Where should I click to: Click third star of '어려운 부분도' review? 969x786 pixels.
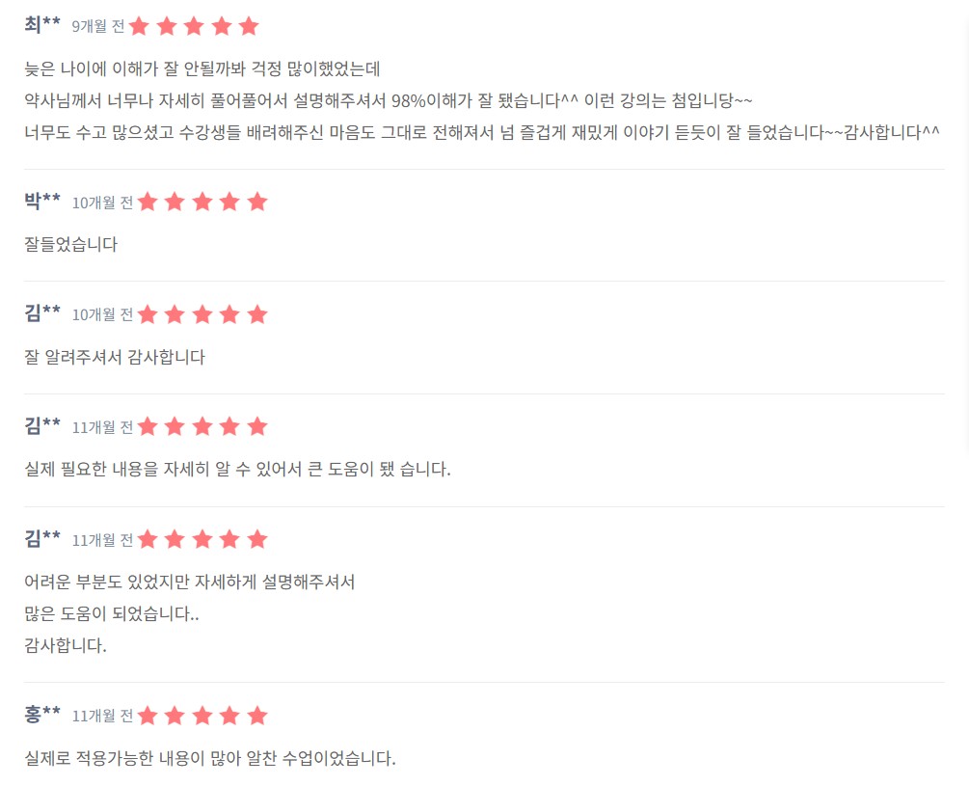pyautogui.click(x=202, y=539)
